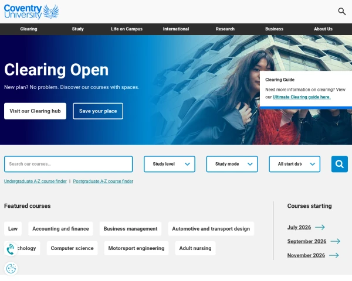352x281 pixels.
Task: Open Undergraduate A-Z course finder link
Action: point(35,181)
